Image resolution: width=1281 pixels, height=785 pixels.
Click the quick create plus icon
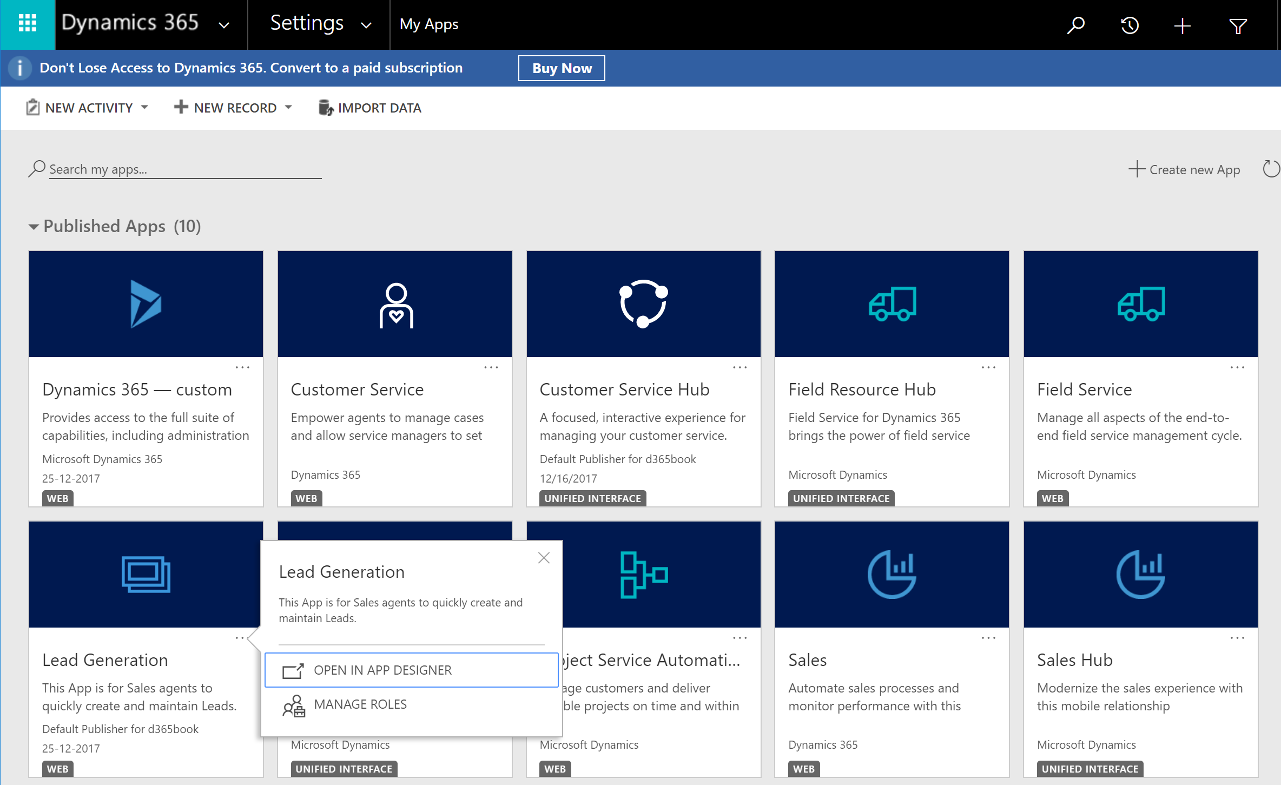(1183, 25)
